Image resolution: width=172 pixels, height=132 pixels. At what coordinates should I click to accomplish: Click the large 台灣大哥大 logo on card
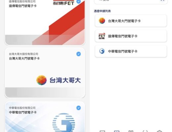click(x=59, y=80)
